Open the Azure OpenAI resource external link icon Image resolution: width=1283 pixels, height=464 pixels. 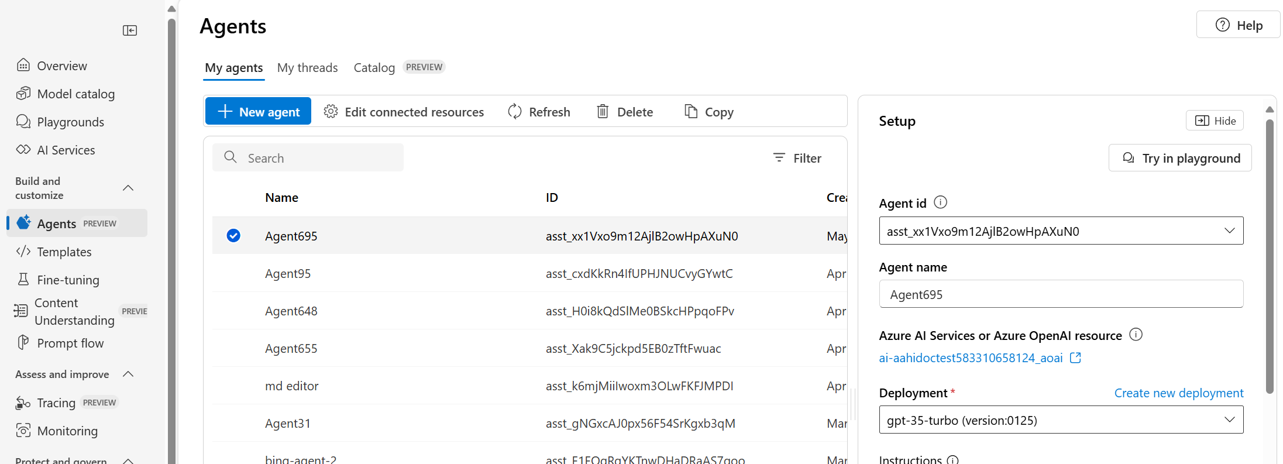pos(1075,358)
